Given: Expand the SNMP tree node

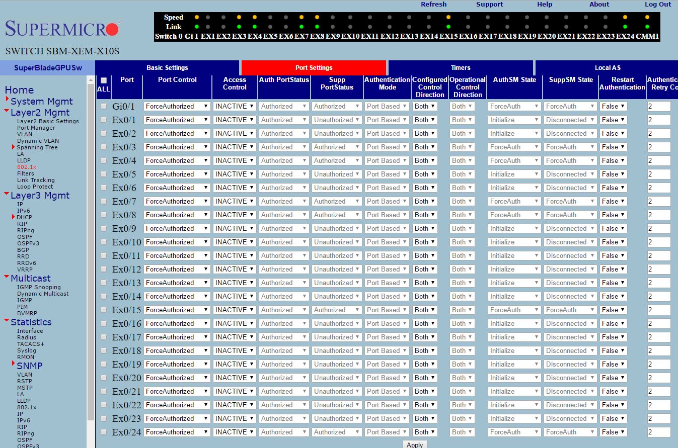Looking at the screenshot, I should 14,364.
